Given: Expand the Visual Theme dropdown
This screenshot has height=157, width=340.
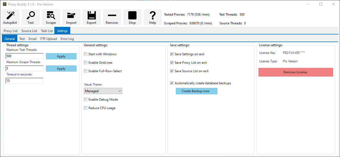Looking at the screenshot, I should pyautogui.click(x=103, y=91).
